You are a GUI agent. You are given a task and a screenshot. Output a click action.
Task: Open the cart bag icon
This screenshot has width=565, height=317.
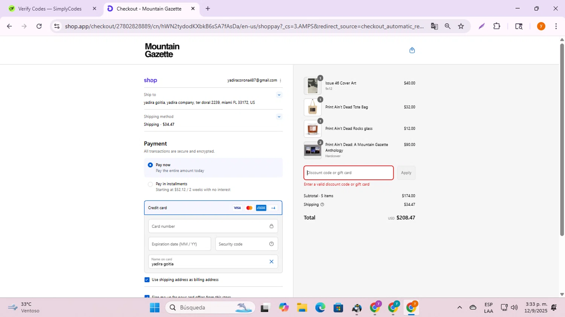point(412,50)
